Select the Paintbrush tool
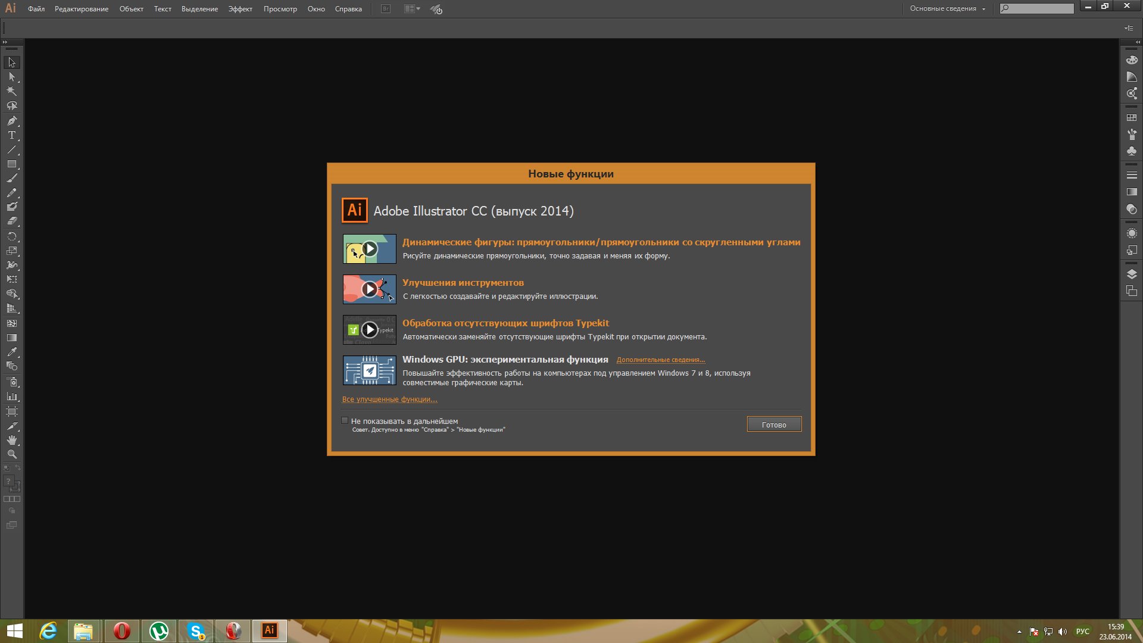The height and width of the screenshot is (643, 1143). tap(12, 178)
